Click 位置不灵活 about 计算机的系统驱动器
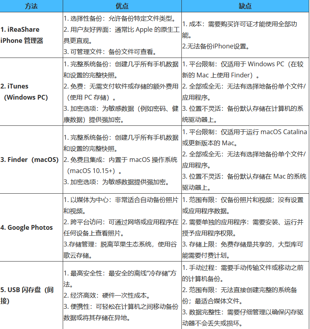This screenshot has height=329, width=310. point(243,114)
